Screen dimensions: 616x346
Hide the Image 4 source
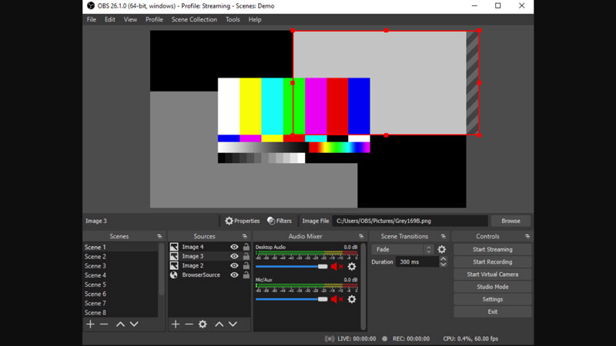(x=234, y=248)
